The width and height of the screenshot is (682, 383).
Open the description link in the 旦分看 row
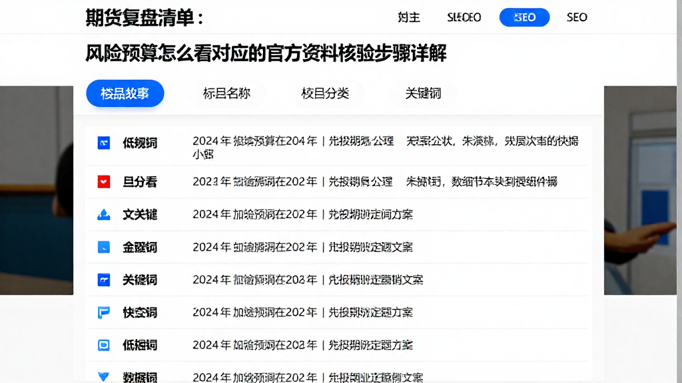[375, 182]
